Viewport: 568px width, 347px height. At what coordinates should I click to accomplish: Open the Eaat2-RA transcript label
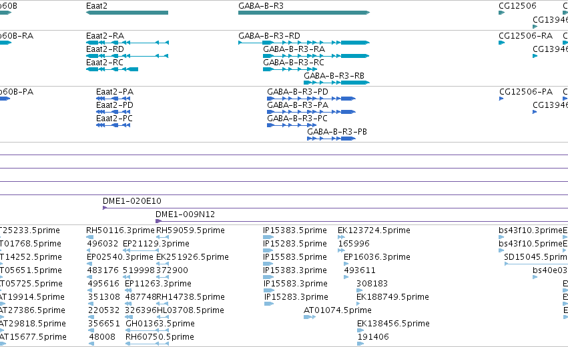pos(105,36)
